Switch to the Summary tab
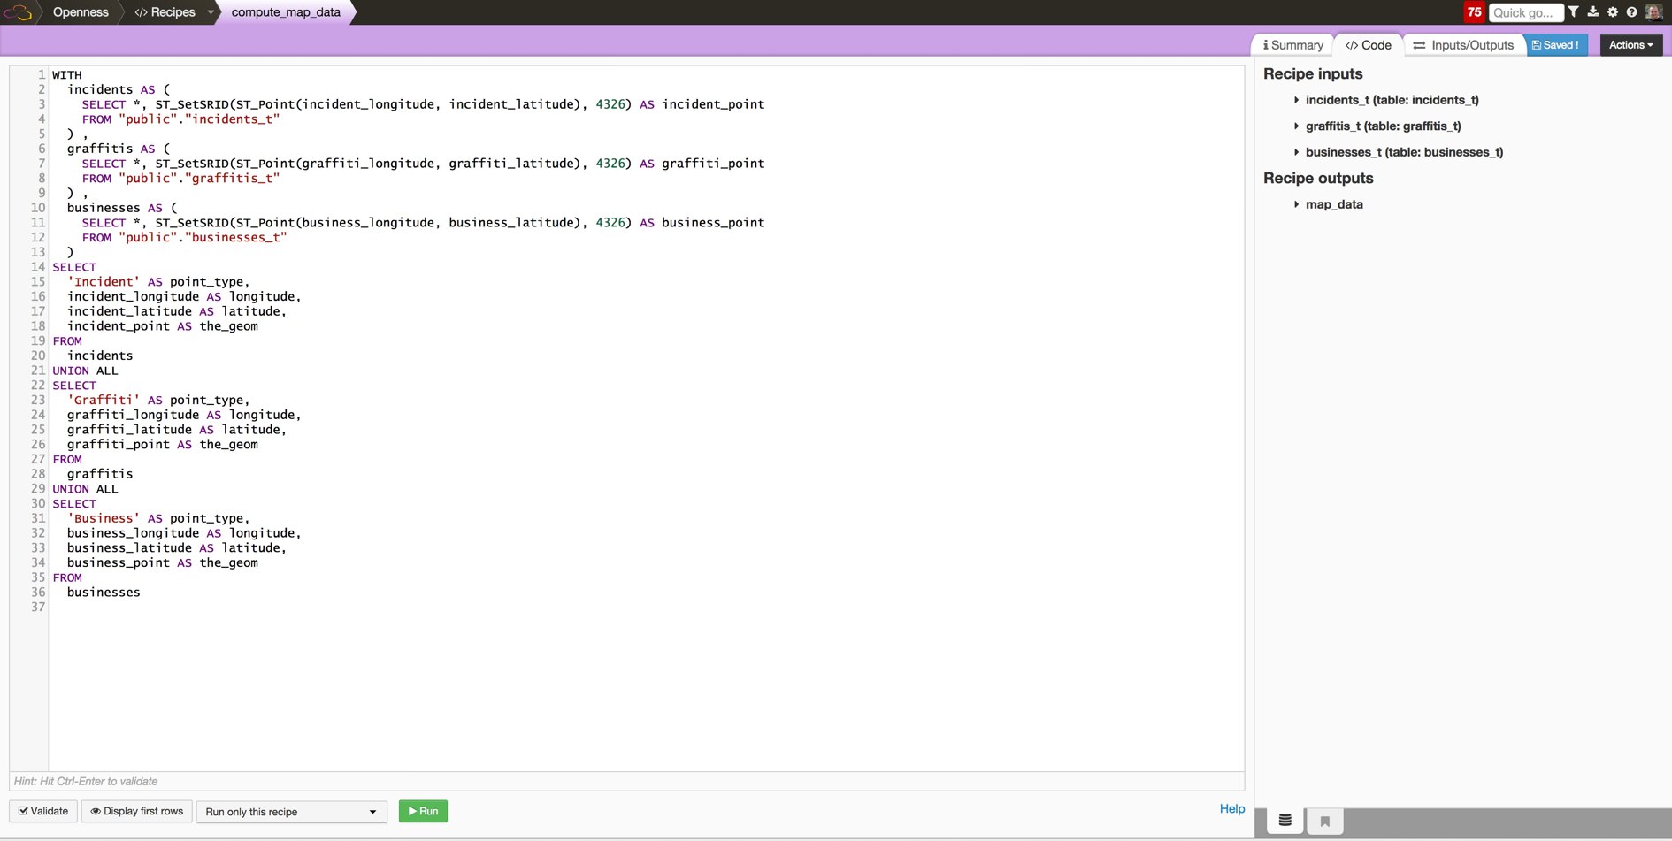The image size is (1672, 841). point(1293,45)
